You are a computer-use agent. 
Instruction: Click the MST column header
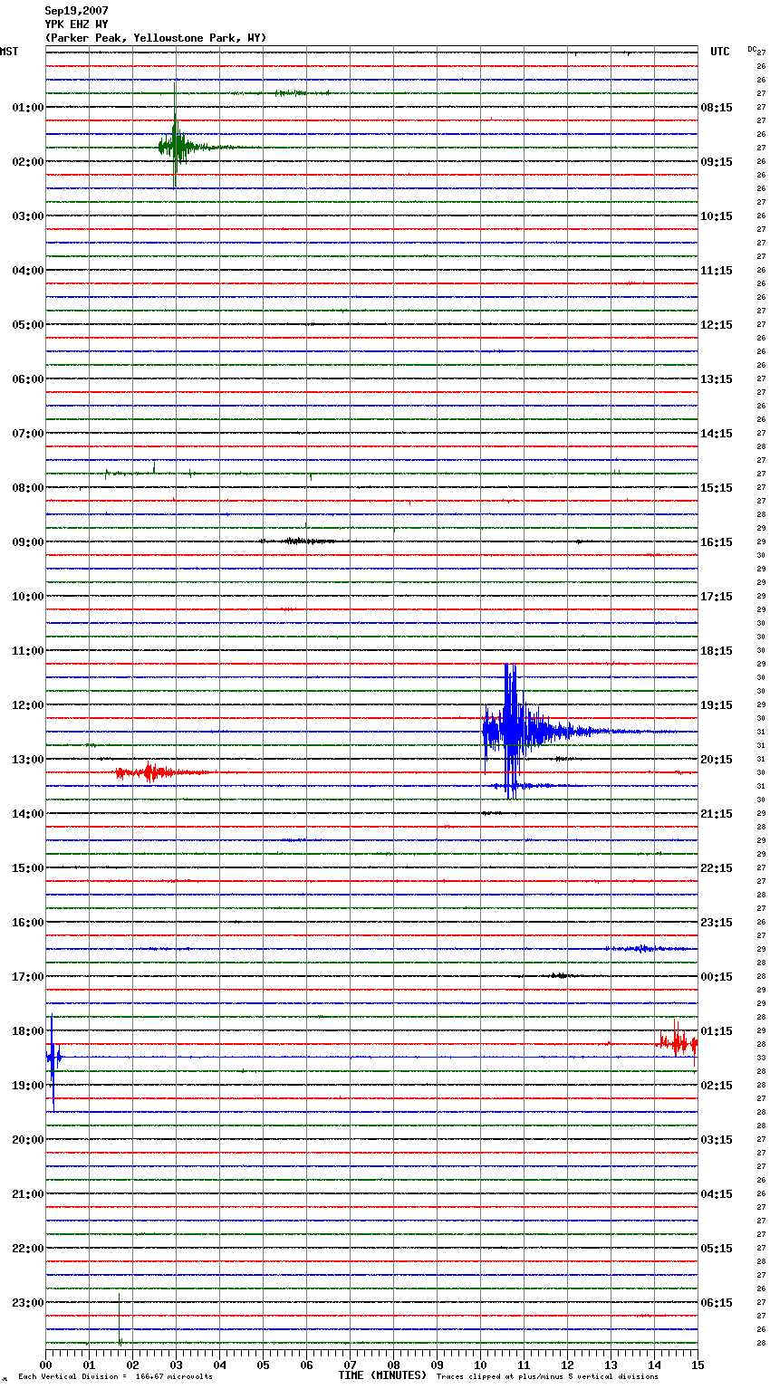[x=9, y=52]
